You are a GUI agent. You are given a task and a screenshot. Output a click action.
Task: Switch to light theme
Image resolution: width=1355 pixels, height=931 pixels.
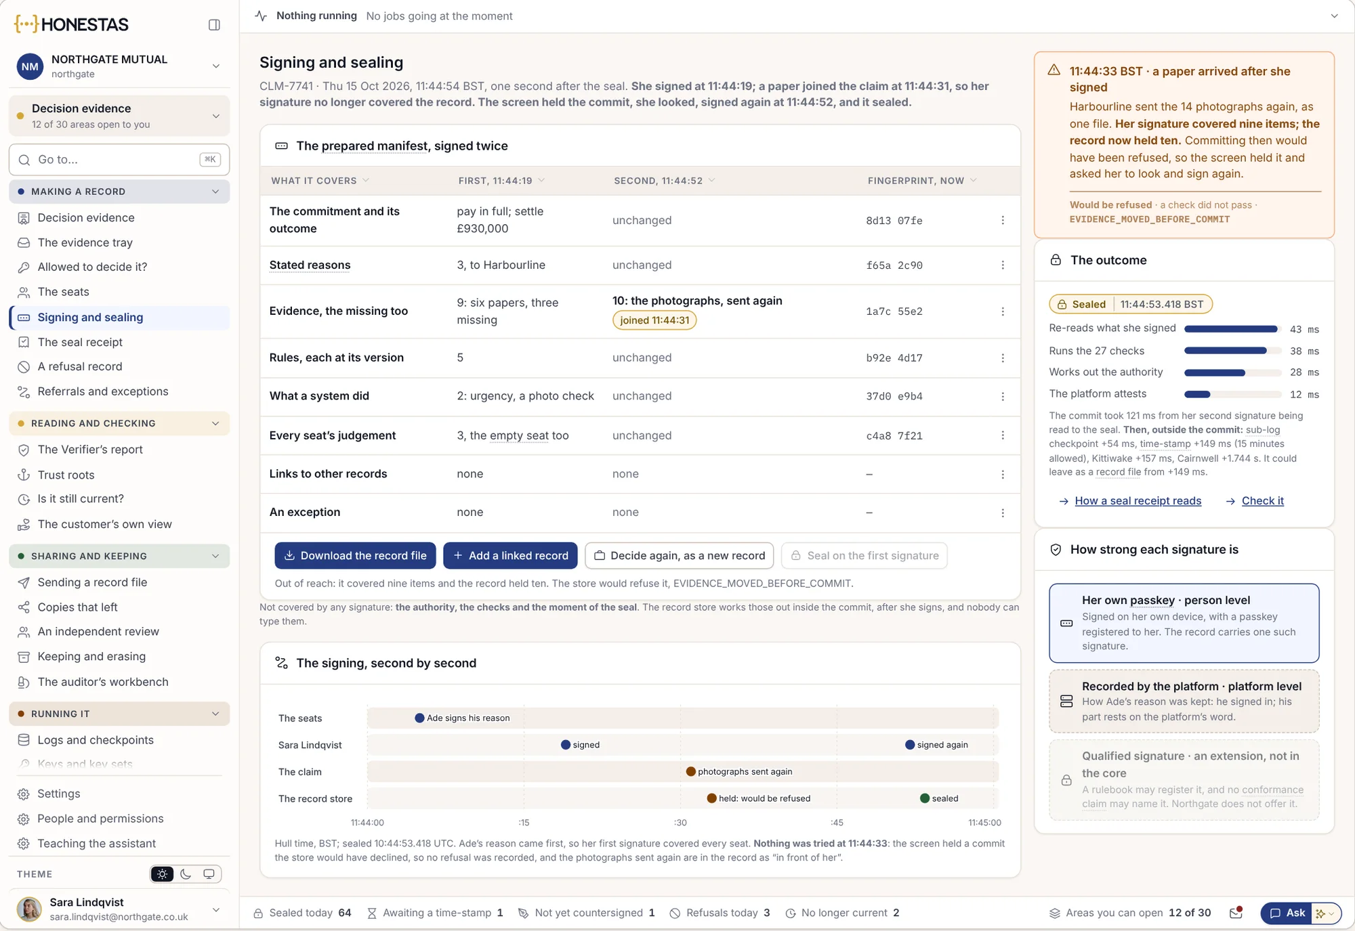point(163,874)
